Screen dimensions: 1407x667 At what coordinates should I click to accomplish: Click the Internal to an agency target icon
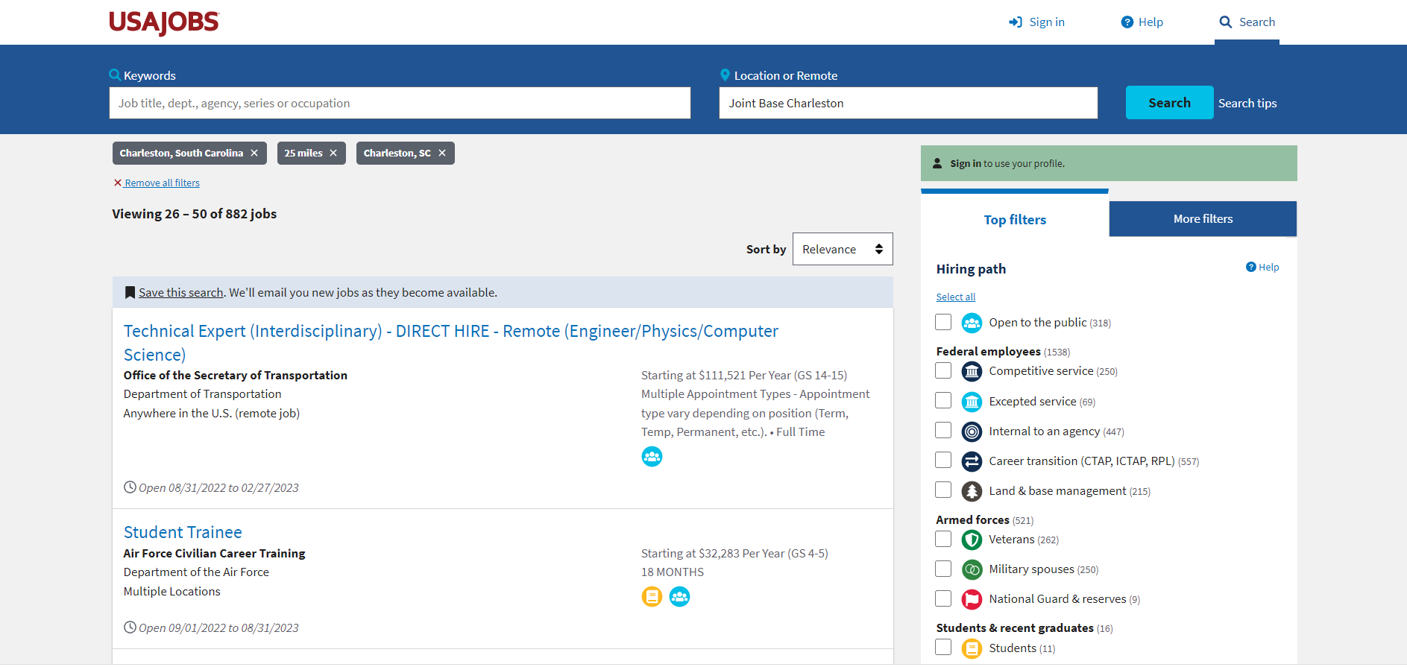coord(972,432)
